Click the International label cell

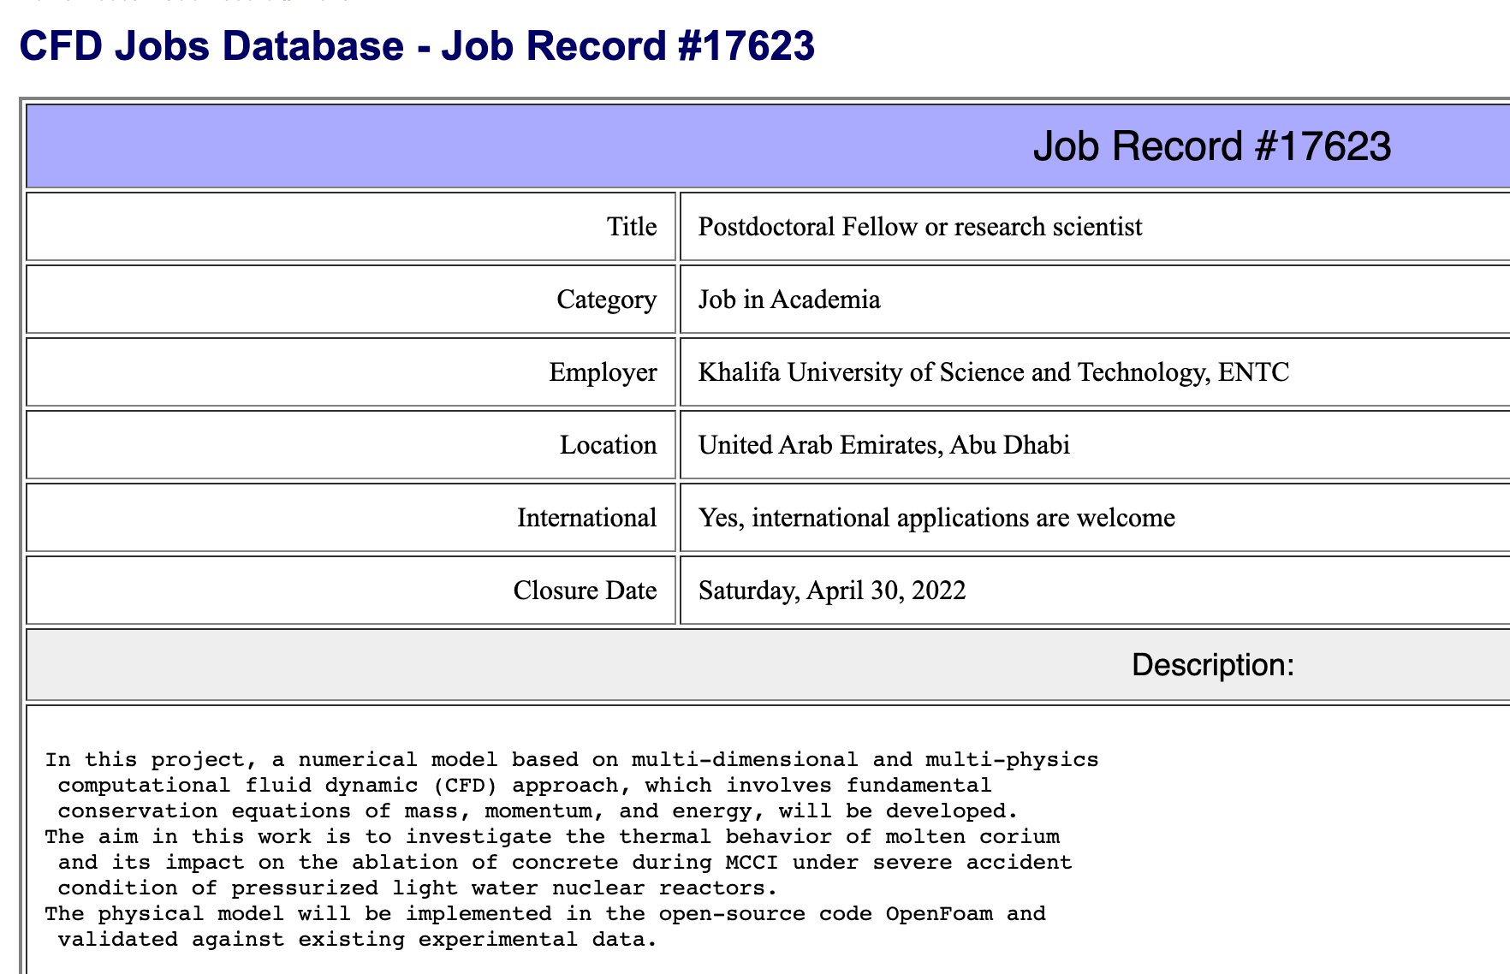coord(351,518)
